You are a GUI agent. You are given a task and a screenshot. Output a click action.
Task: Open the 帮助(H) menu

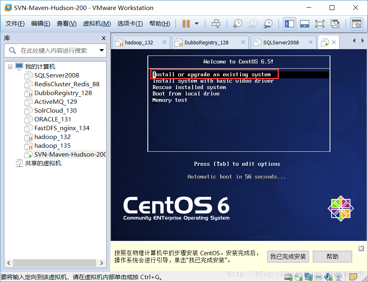click(x=159, y=24)
